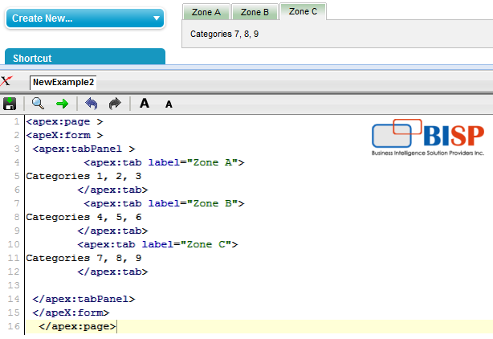493x339 pixels.
Task: Select the NewExample2 editor tab
Action: click(63, 82)
